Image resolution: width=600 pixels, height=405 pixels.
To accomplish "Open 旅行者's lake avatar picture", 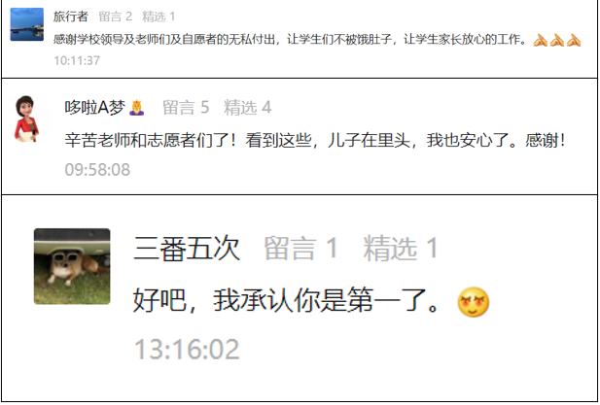I will click(27, 24).
